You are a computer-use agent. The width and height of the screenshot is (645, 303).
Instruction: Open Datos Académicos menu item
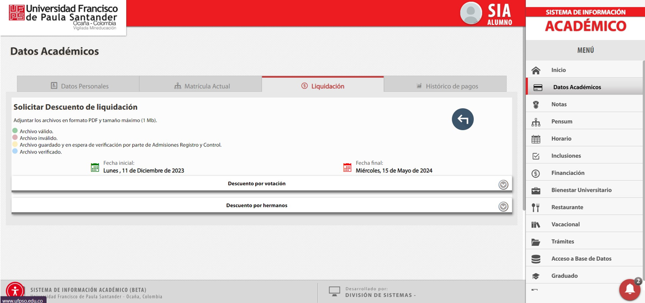[584, 87]
